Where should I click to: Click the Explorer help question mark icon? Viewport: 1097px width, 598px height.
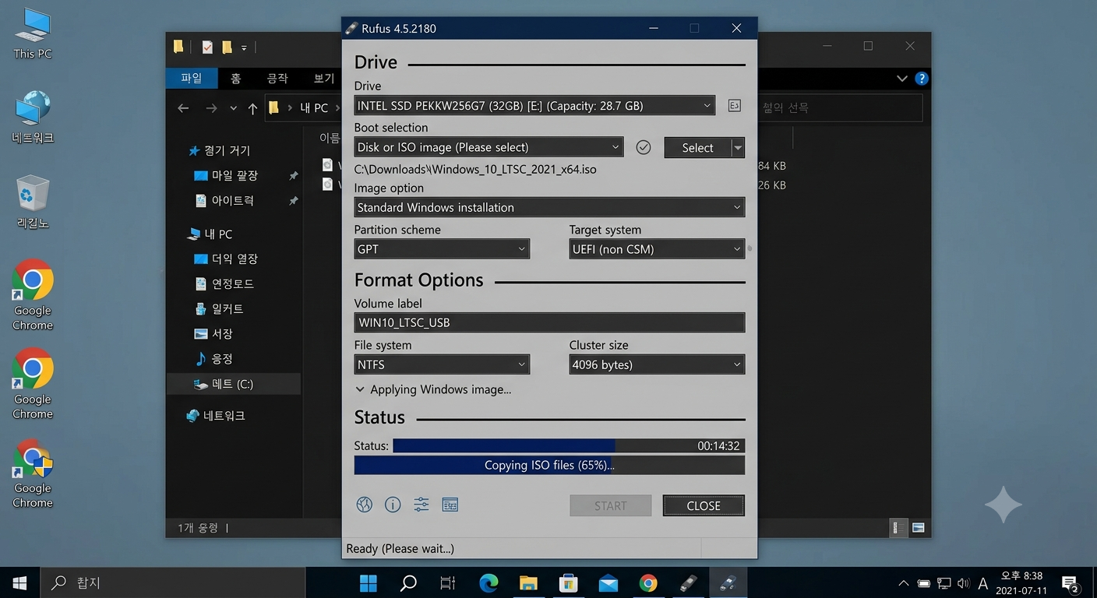922,79
